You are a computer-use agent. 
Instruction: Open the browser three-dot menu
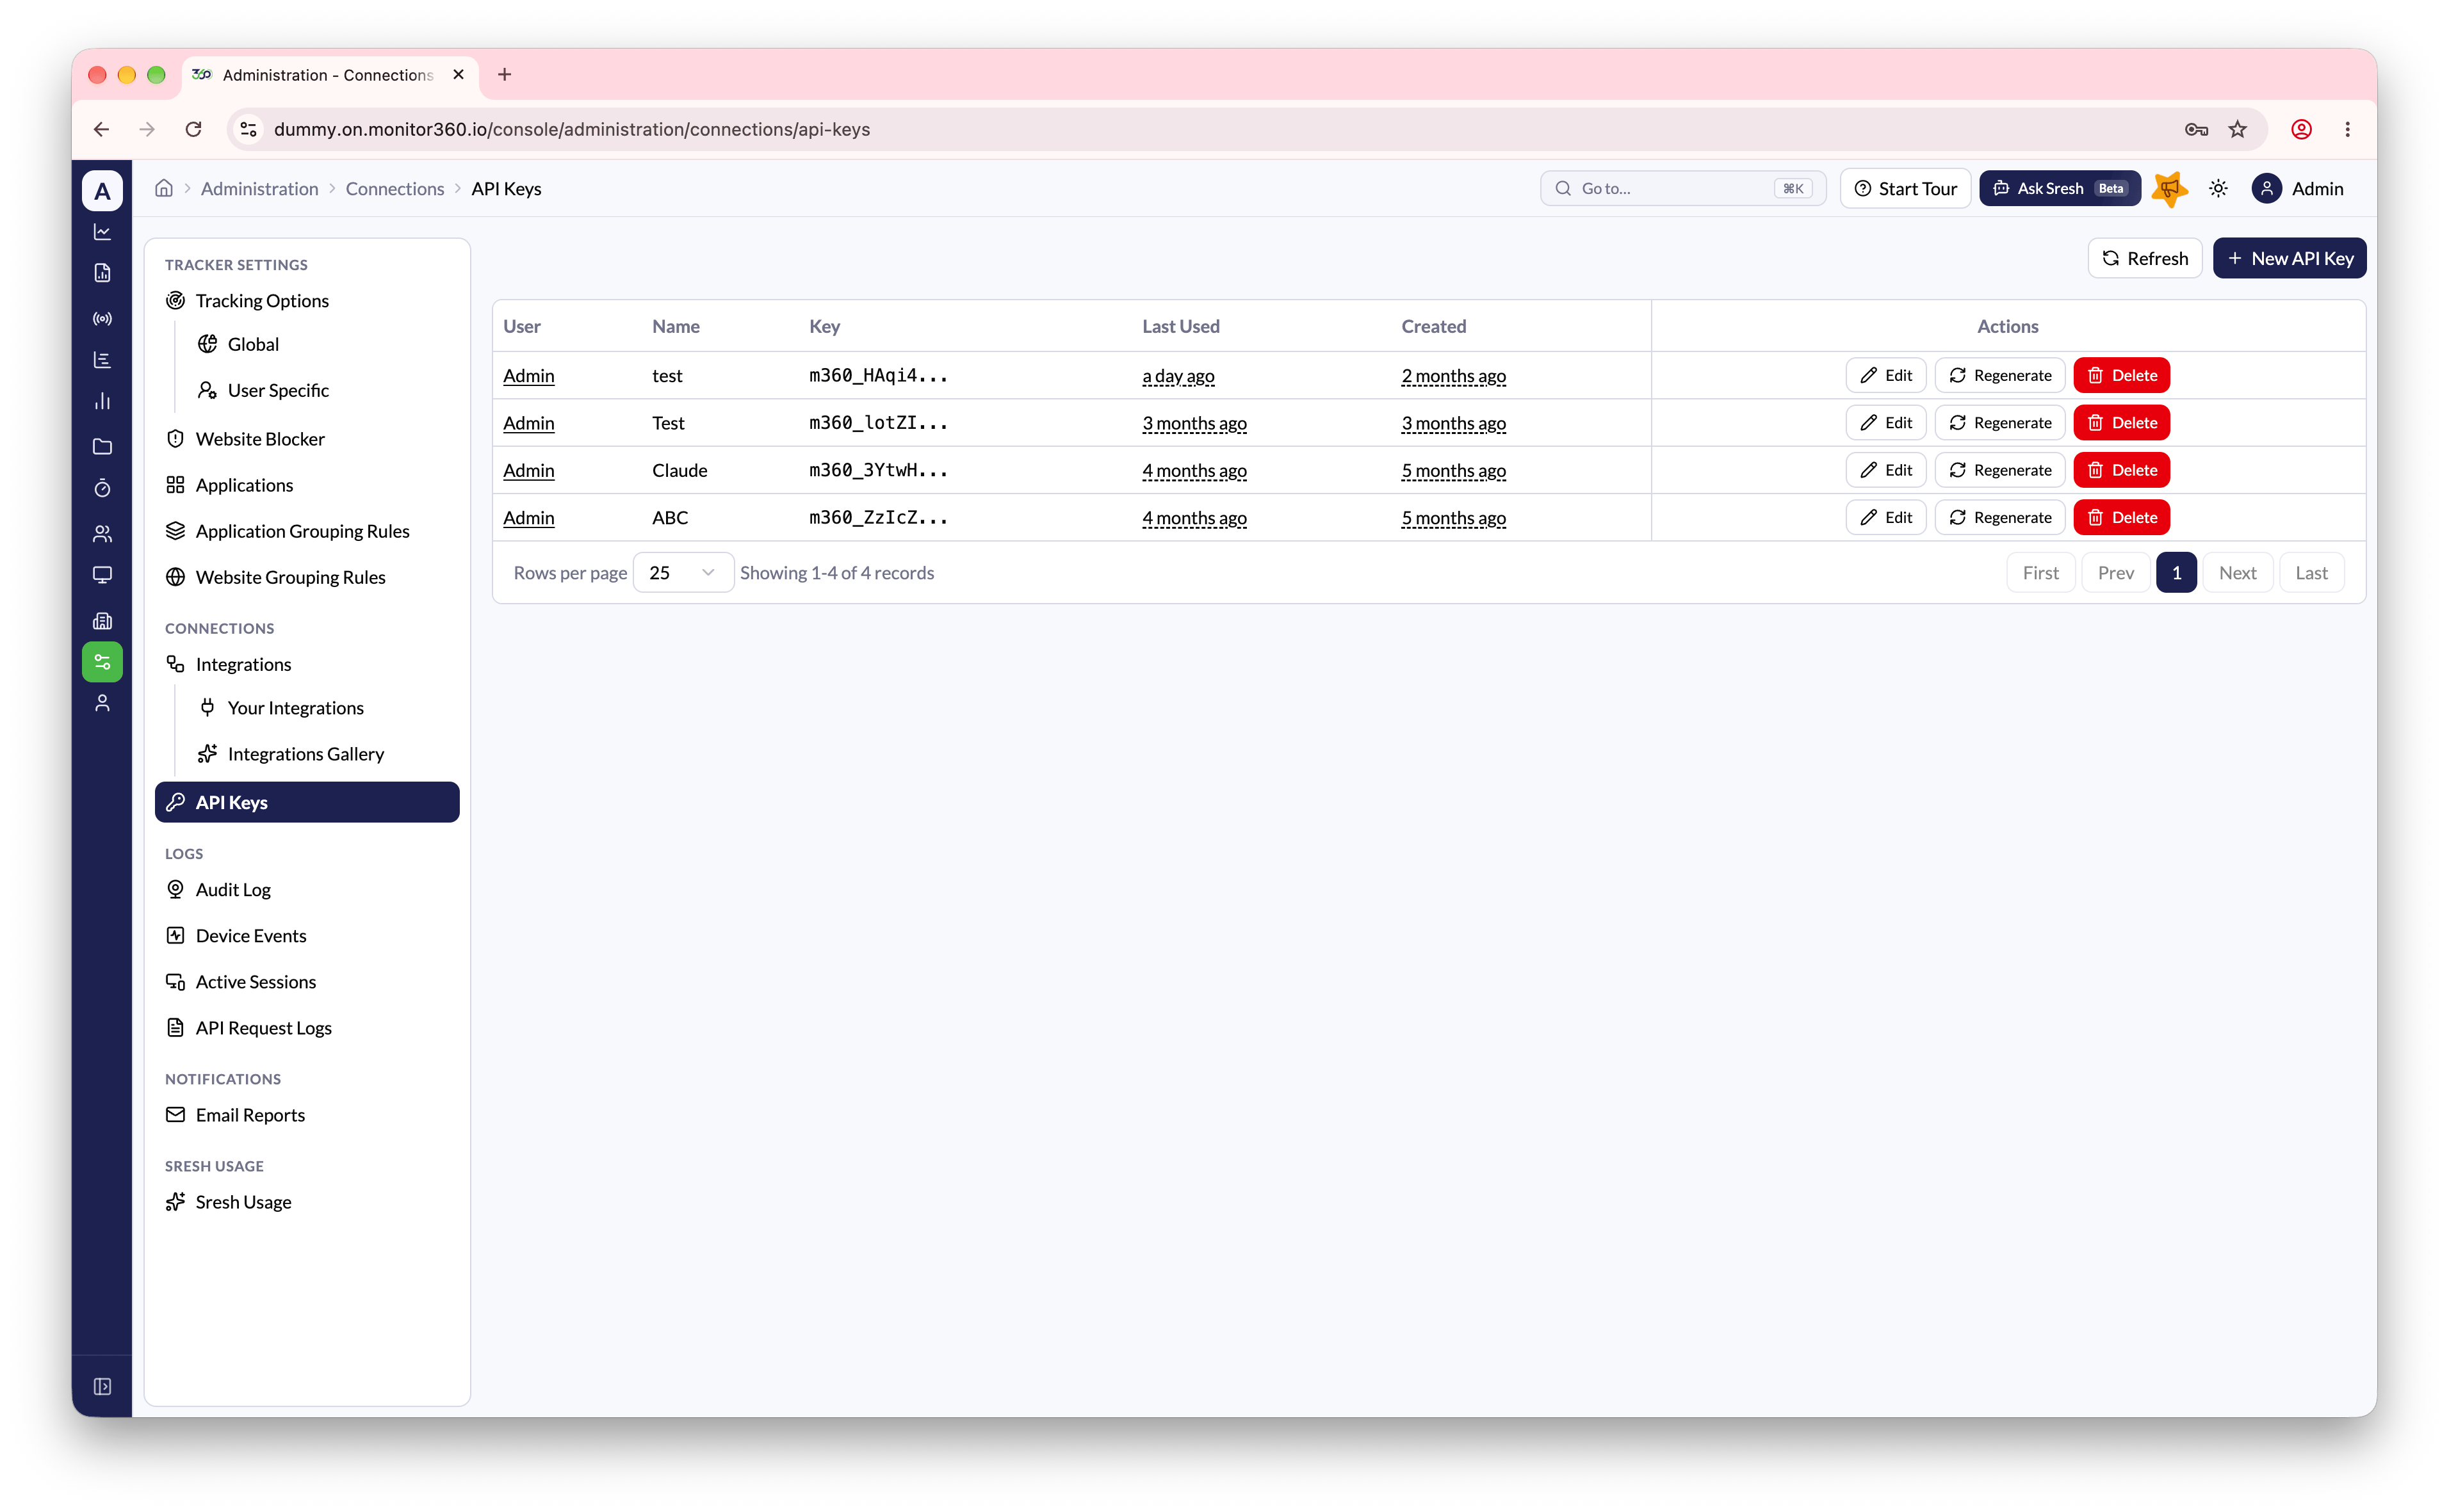coord(2348,129)
